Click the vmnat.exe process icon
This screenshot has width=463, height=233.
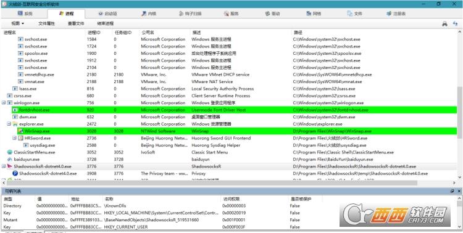pyautogui.click(x=20, y=82)
